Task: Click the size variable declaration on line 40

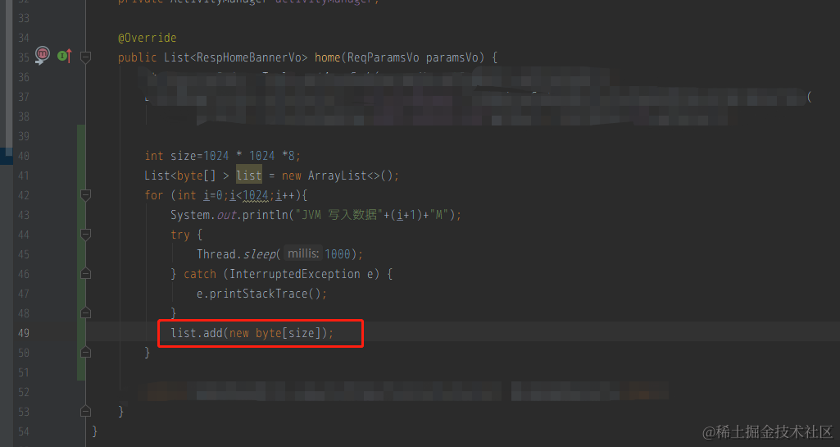Action: tap(184, 156)
